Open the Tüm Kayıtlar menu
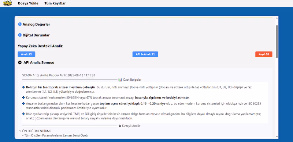This screenshot has height=142, width=293. pos(55,3)
